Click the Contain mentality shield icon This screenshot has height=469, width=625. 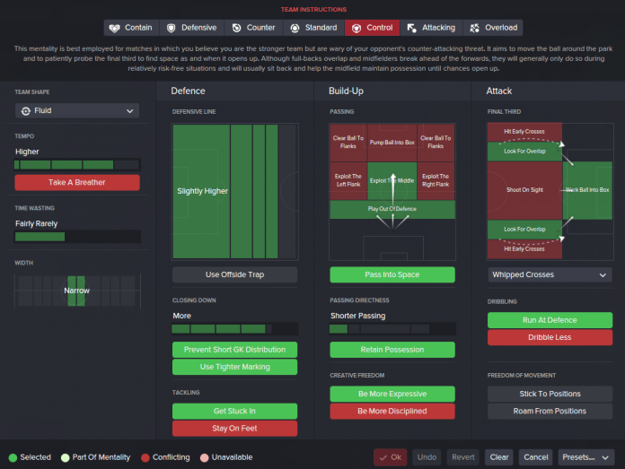[x=114, y=28]
